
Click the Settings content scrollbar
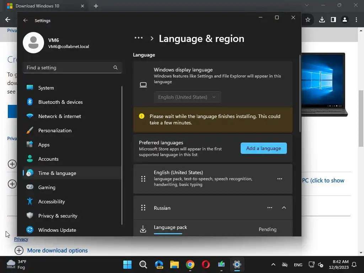click(x=300, y=93)
